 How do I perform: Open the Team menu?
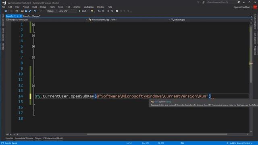click(52, 7)
